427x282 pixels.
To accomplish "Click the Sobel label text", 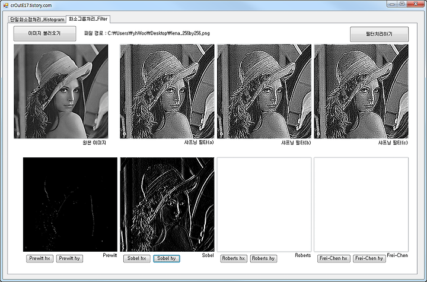I will click(x=208, y=255).
